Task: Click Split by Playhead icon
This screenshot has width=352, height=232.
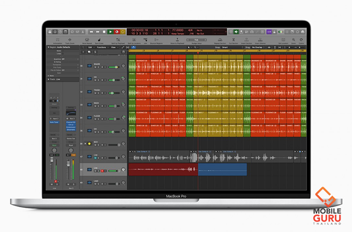Action: (118, 40)
